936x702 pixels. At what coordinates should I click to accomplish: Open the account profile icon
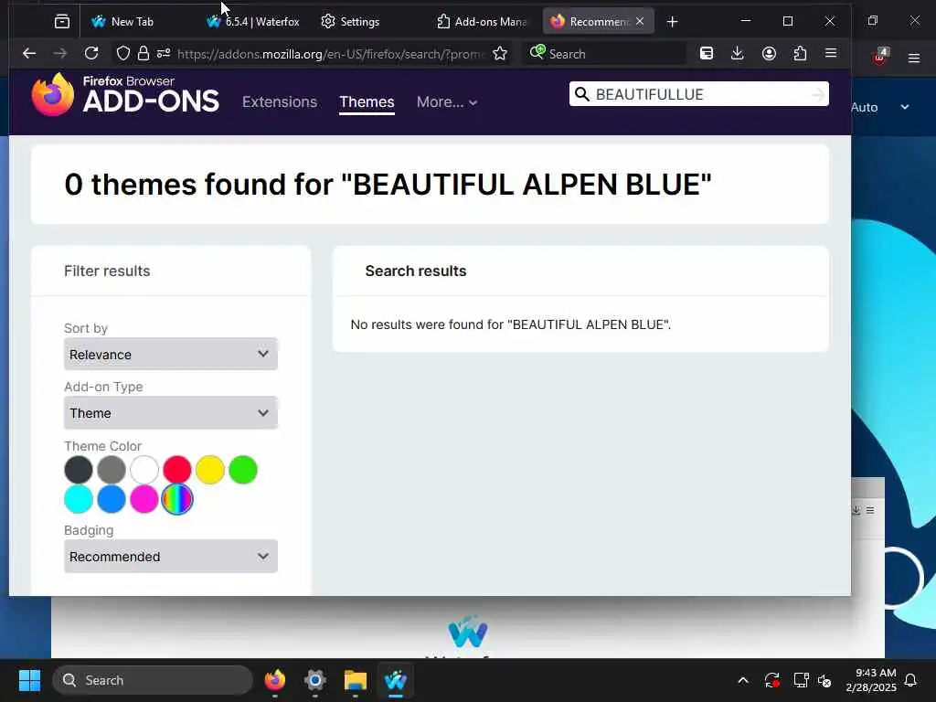[x=769, y=54]
